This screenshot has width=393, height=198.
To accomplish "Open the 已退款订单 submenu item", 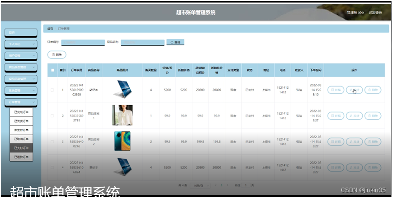I will click(x=21, y=157).
